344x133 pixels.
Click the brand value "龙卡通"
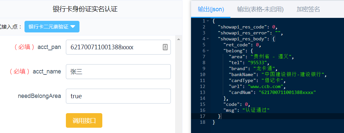click(x=264, y=69)
